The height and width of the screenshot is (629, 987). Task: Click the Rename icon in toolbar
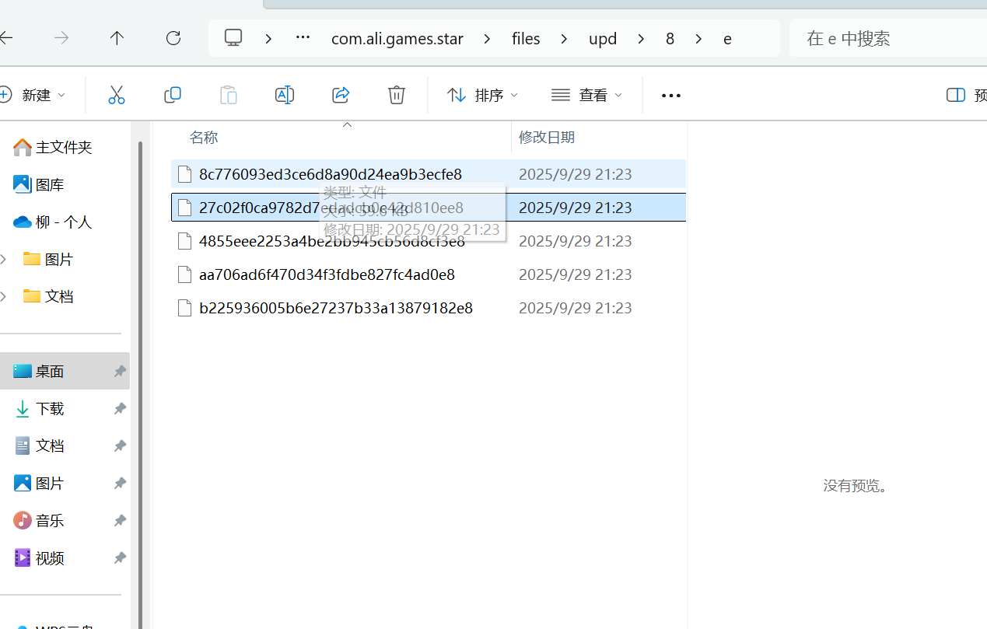[285, 95]
